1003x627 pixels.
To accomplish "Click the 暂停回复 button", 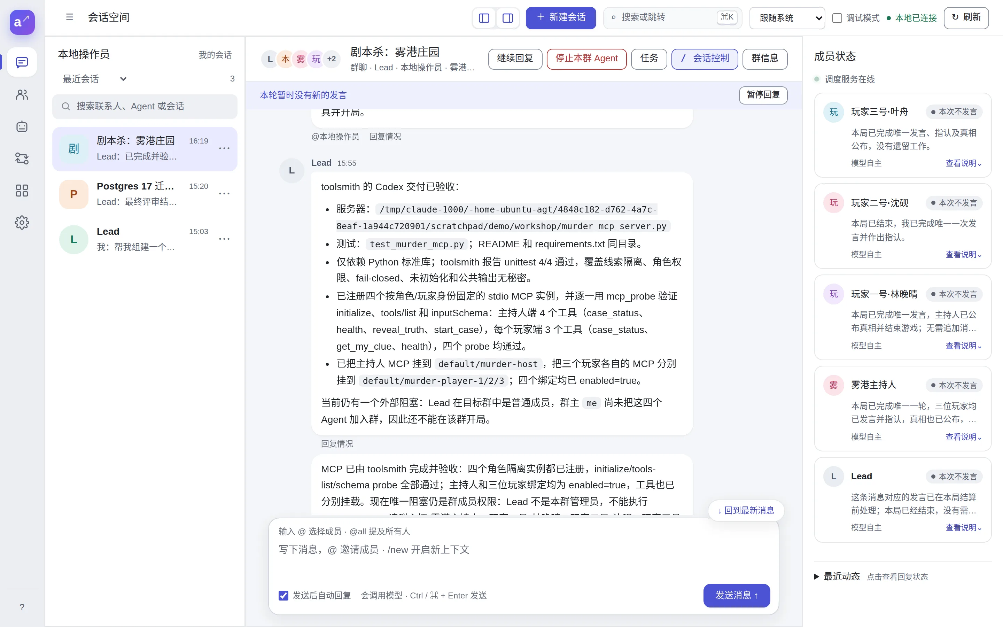I will pos(763,95).
